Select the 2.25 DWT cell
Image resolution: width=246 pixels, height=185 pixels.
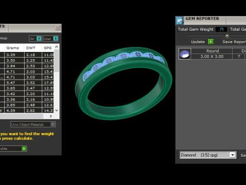coord(33,61)
